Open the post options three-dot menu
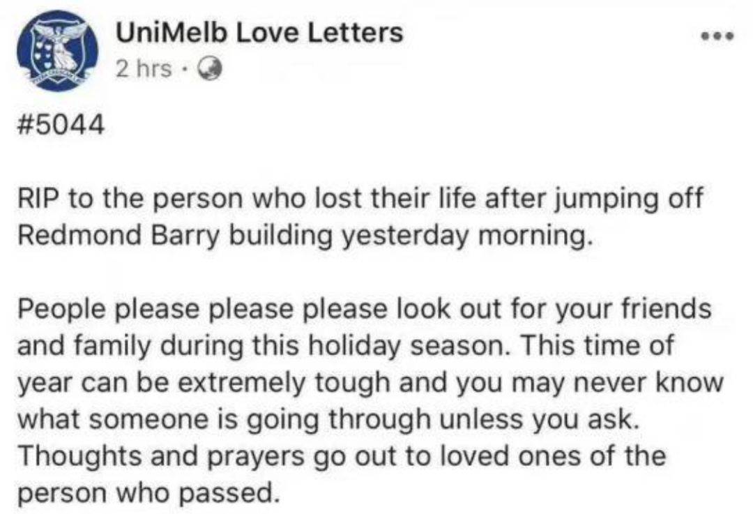The height and width of the screenshot is (514, 753). point(717,36)
